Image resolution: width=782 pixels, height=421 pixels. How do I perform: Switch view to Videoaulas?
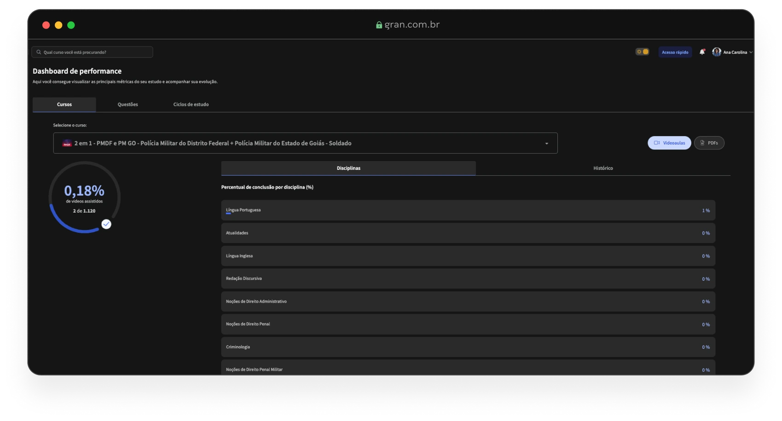click(669, 143)
